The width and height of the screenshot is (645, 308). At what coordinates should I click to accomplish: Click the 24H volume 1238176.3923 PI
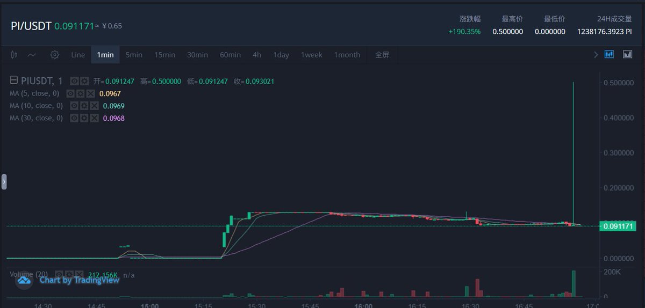pyautogui.click(x=604, y=32)
